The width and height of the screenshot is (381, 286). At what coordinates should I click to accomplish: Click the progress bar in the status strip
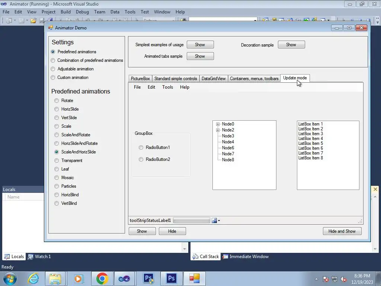click(192, 220)
